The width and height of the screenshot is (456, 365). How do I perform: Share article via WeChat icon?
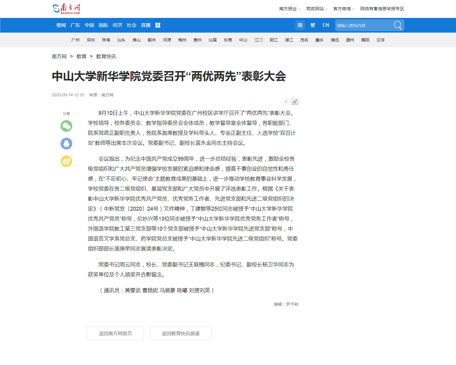[x=66, y=126]
